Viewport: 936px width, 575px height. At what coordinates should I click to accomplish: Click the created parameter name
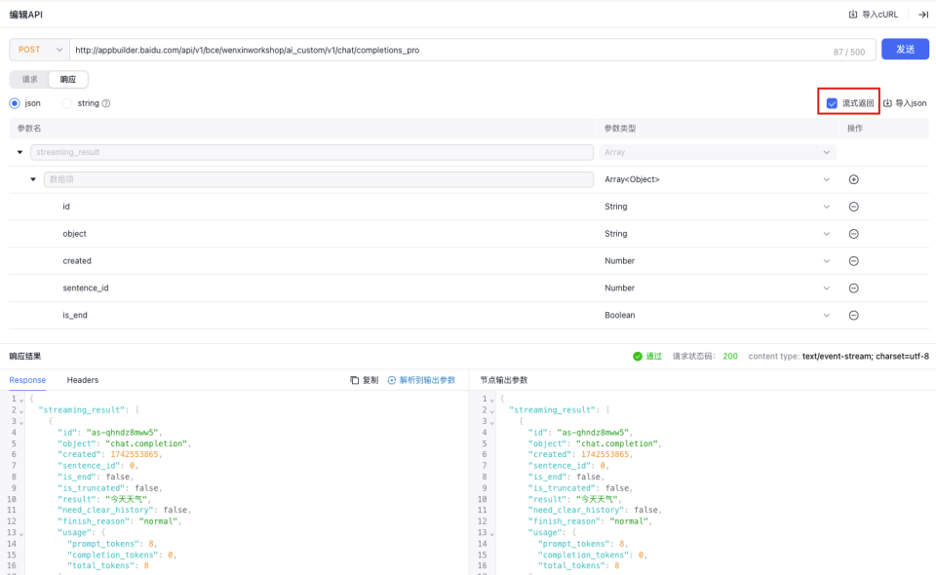pyautogui.click(x=77, y=260)
